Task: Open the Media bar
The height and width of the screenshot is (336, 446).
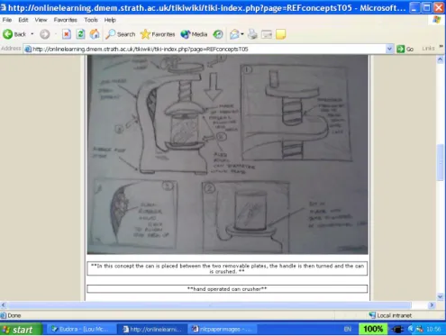Action: 194,34
